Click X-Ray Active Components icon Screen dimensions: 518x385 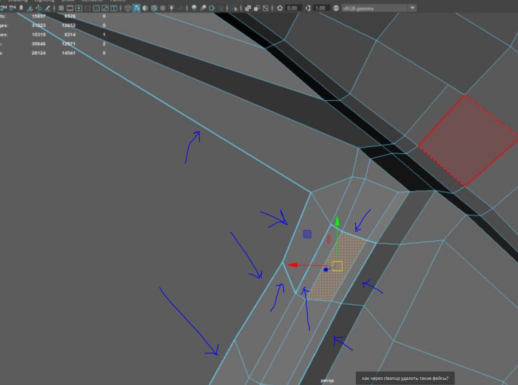[257, 8]
